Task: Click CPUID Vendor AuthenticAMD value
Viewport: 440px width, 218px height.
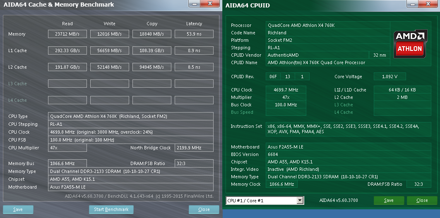Action: pyautogui.click(x=317, y=55)
